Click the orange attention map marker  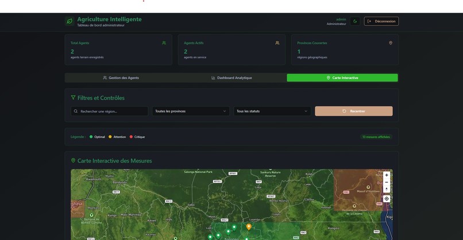(249, 226)
